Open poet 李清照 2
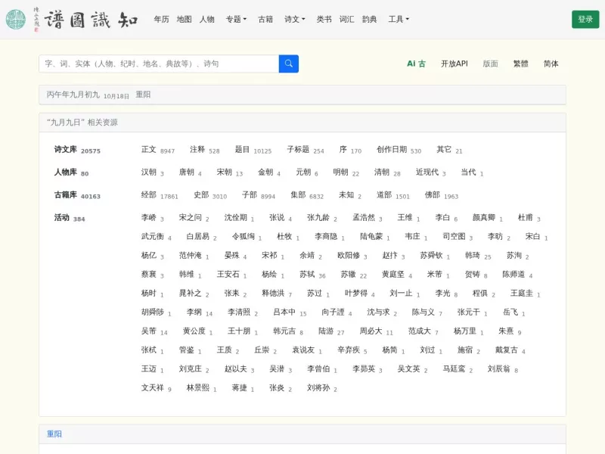 (x=243, y=313)
